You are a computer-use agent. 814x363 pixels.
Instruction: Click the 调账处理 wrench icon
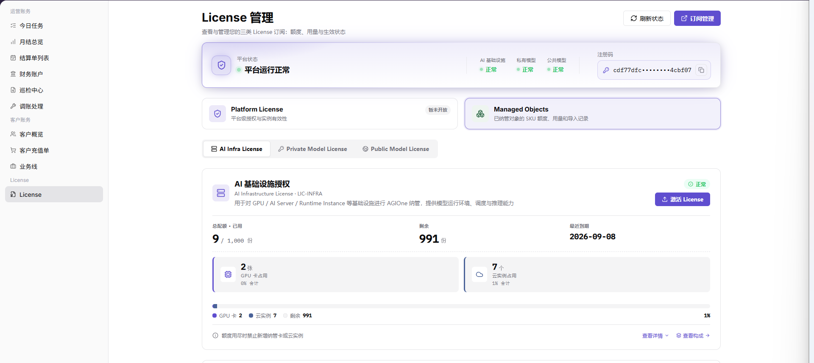[13, 106]
